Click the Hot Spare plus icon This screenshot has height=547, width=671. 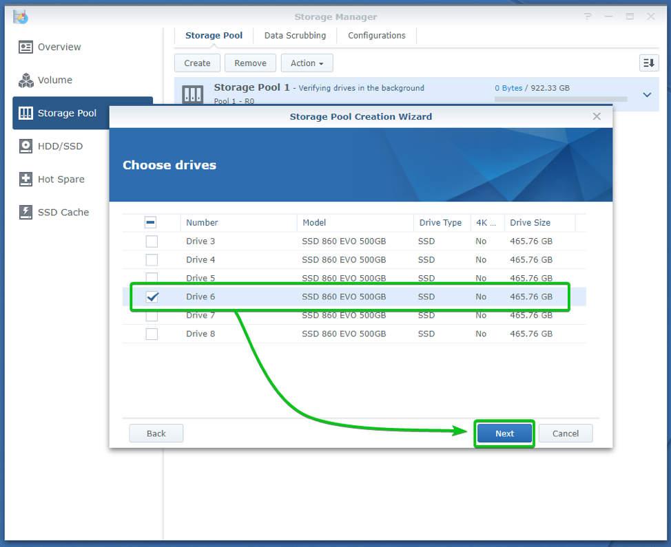point(26,179)
